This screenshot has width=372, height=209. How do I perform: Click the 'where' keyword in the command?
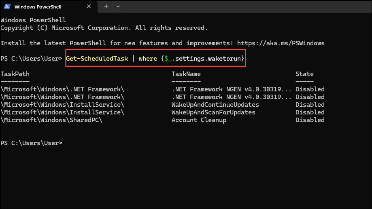pyautogui.click(x=148, y=59)
